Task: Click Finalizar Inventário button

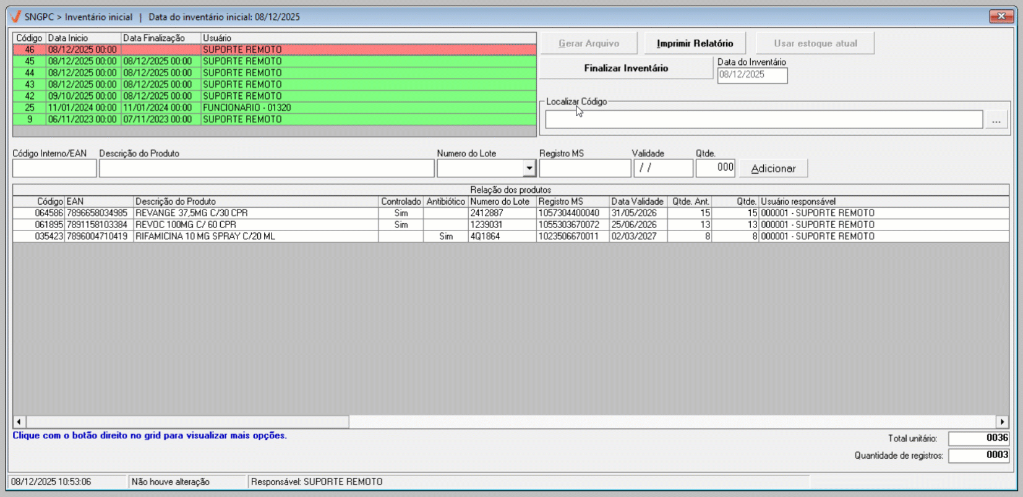Action: (626, 68)
